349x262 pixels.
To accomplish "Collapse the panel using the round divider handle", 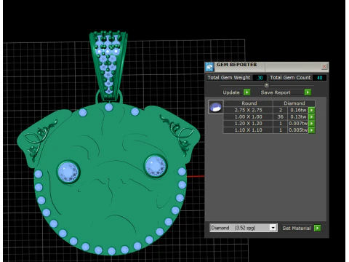I will point(266,85).
